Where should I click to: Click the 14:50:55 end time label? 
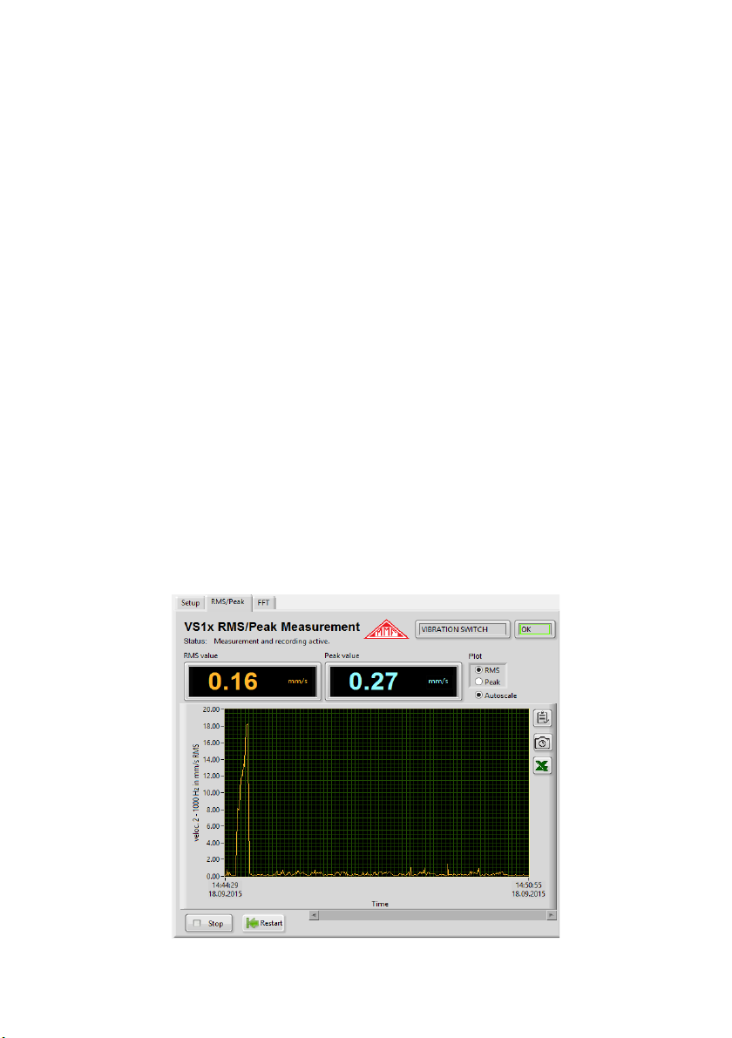click(529, 885)
